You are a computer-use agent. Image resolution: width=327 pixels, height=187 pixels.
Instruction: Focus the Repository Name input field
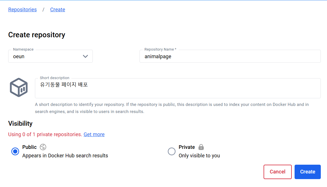(230, 56)
